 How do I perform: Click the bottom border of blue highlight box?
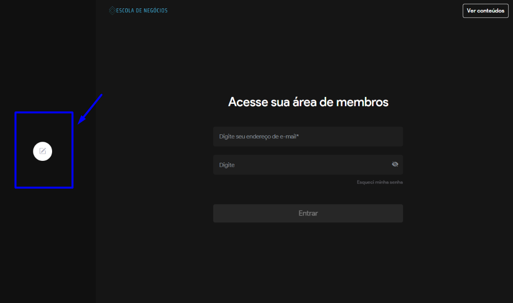(x=44, y=187)
